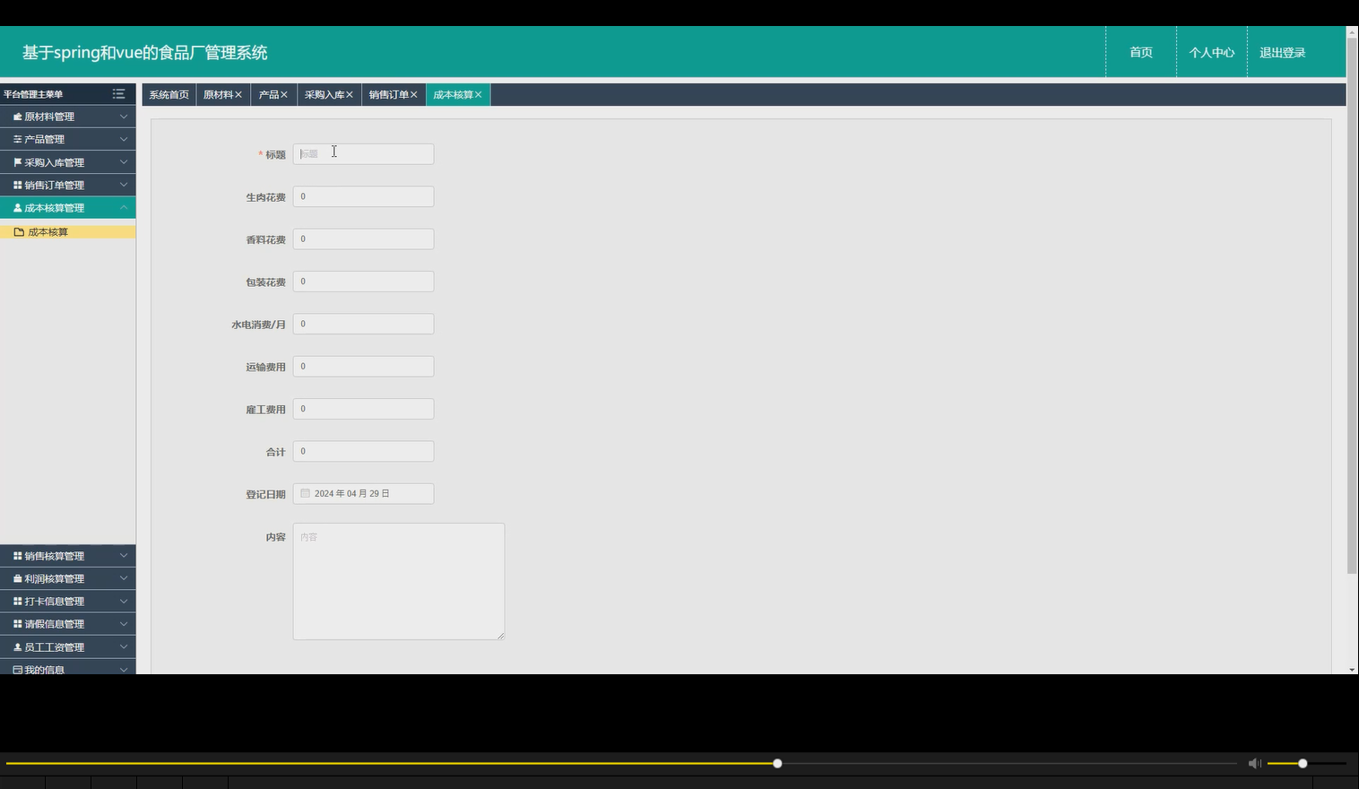Click the page's vertical scrollbar
The height and width of the screenshot is (789, 1359).
(1352, 305)
